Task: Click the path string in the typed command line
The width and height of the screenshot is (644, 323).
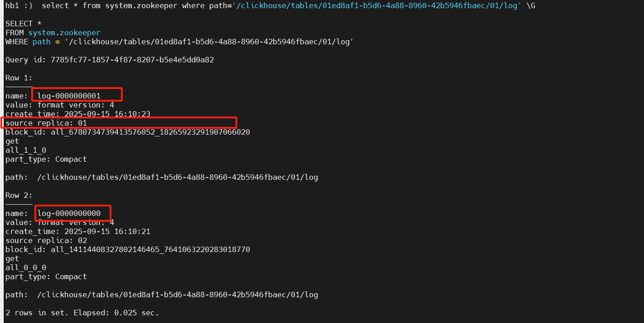Action: pos(377,6)
